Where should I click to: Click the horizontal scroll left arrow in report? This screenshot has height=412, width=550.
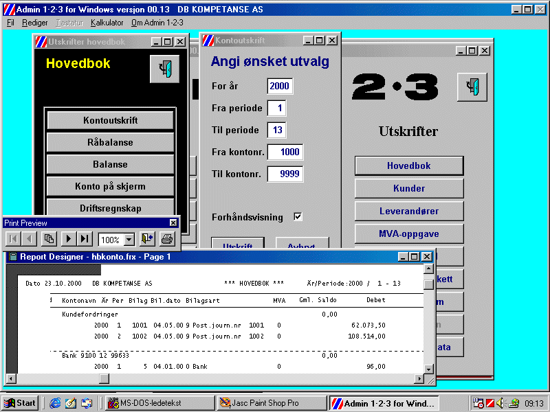click(11, 379)
